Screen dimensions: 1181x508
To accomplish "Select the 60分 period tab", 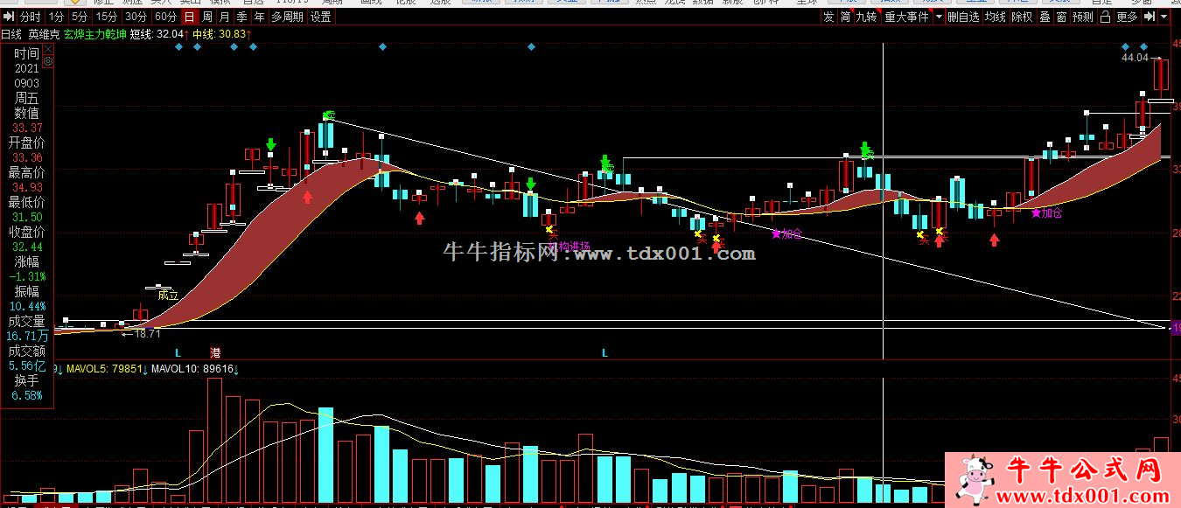I will point(165,17).
